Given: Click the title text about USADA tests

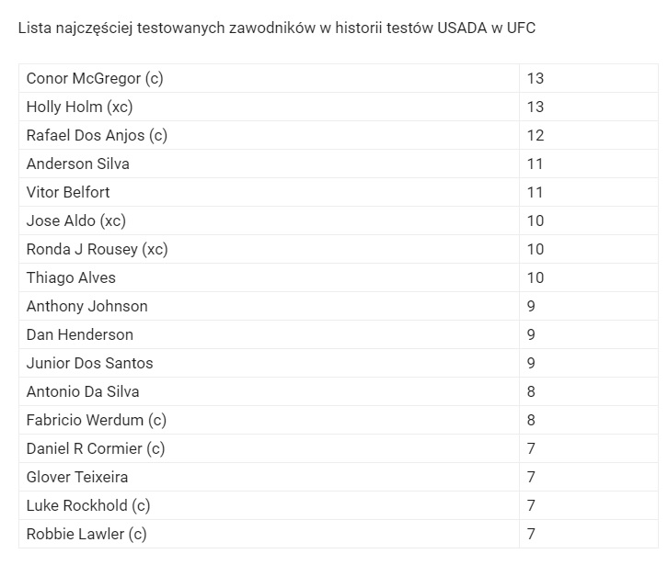Looking at the screenshot, I should coord(276,28).
